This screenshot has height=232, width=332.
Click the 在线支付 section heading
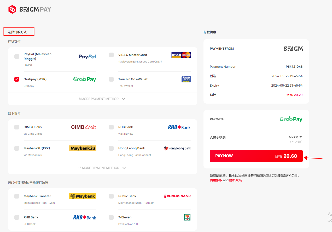point(14,42)
